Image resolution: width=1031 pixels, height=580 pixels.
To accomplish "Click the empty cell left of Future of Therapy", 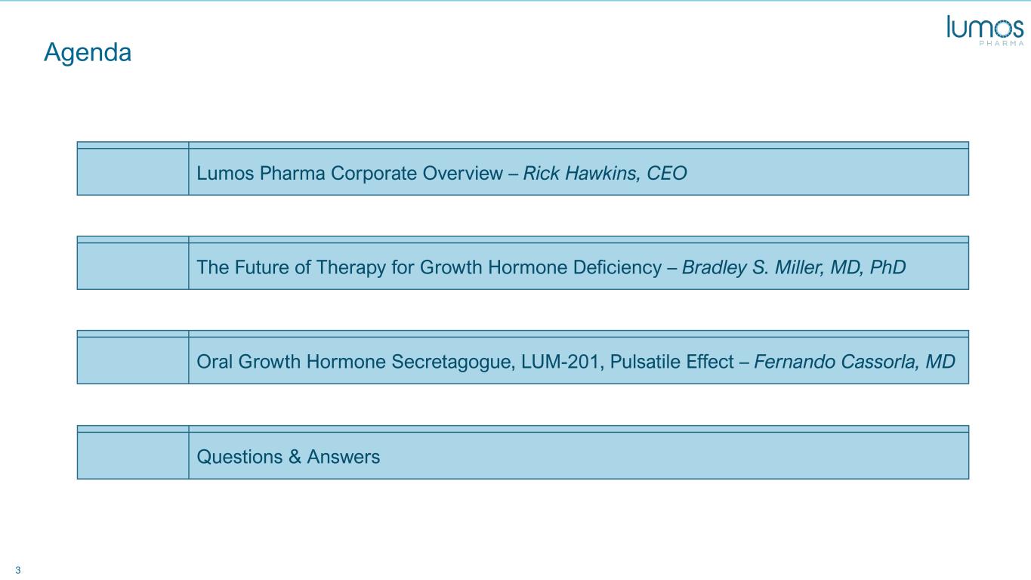I will click(x=132, y=266).
